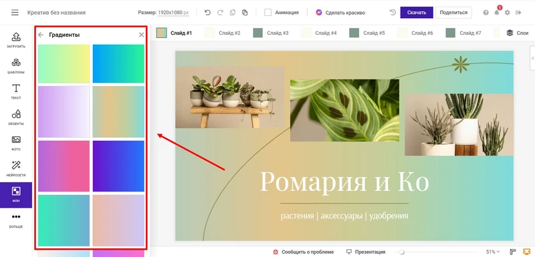Image resolution: width=535 pixels, height=257 pixels.
Task: Click the logout exit icon
Action: [518, 13]
